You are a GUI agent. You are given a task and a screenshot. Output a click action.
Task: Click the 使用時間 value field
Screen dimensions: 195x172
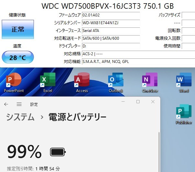coord(189,46)
